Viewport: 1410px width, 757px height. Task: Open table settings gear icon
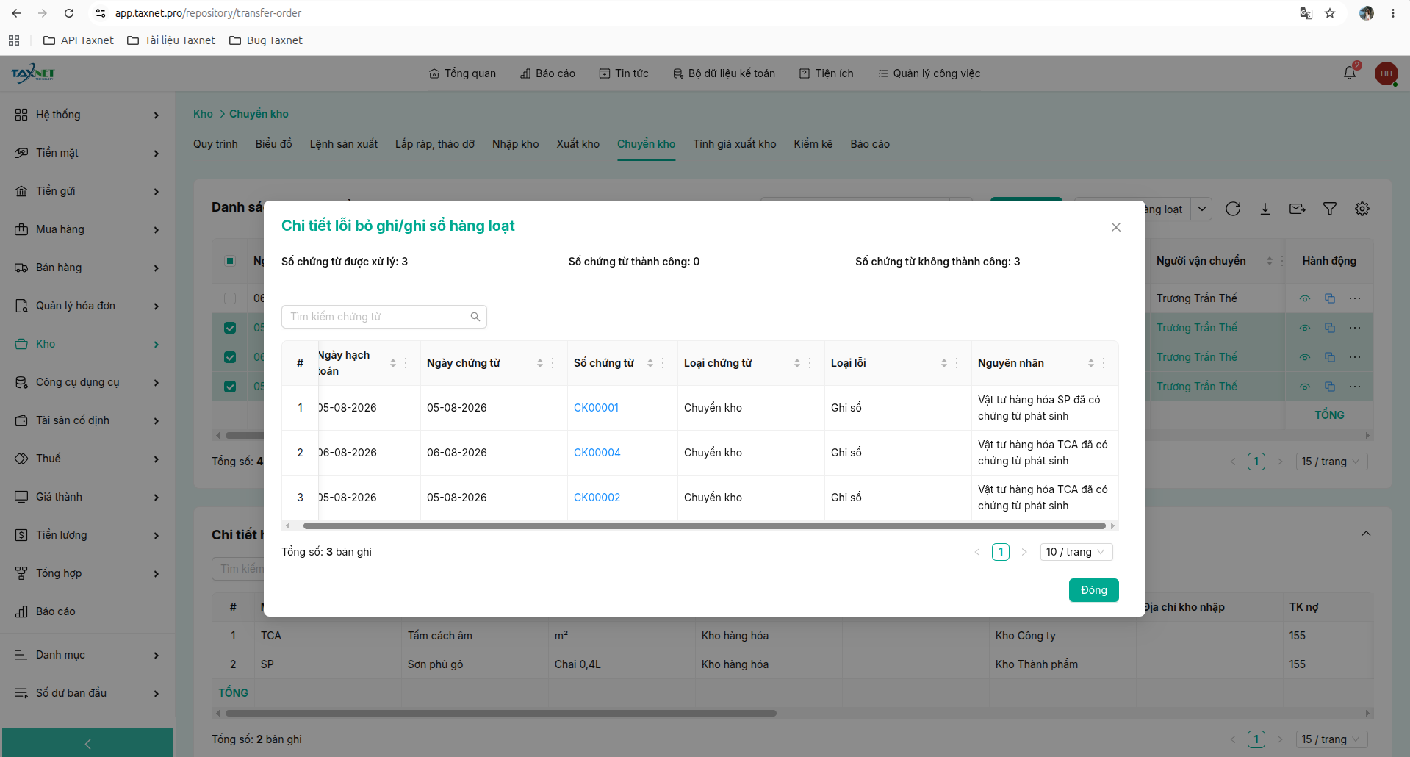(1362, 209)
